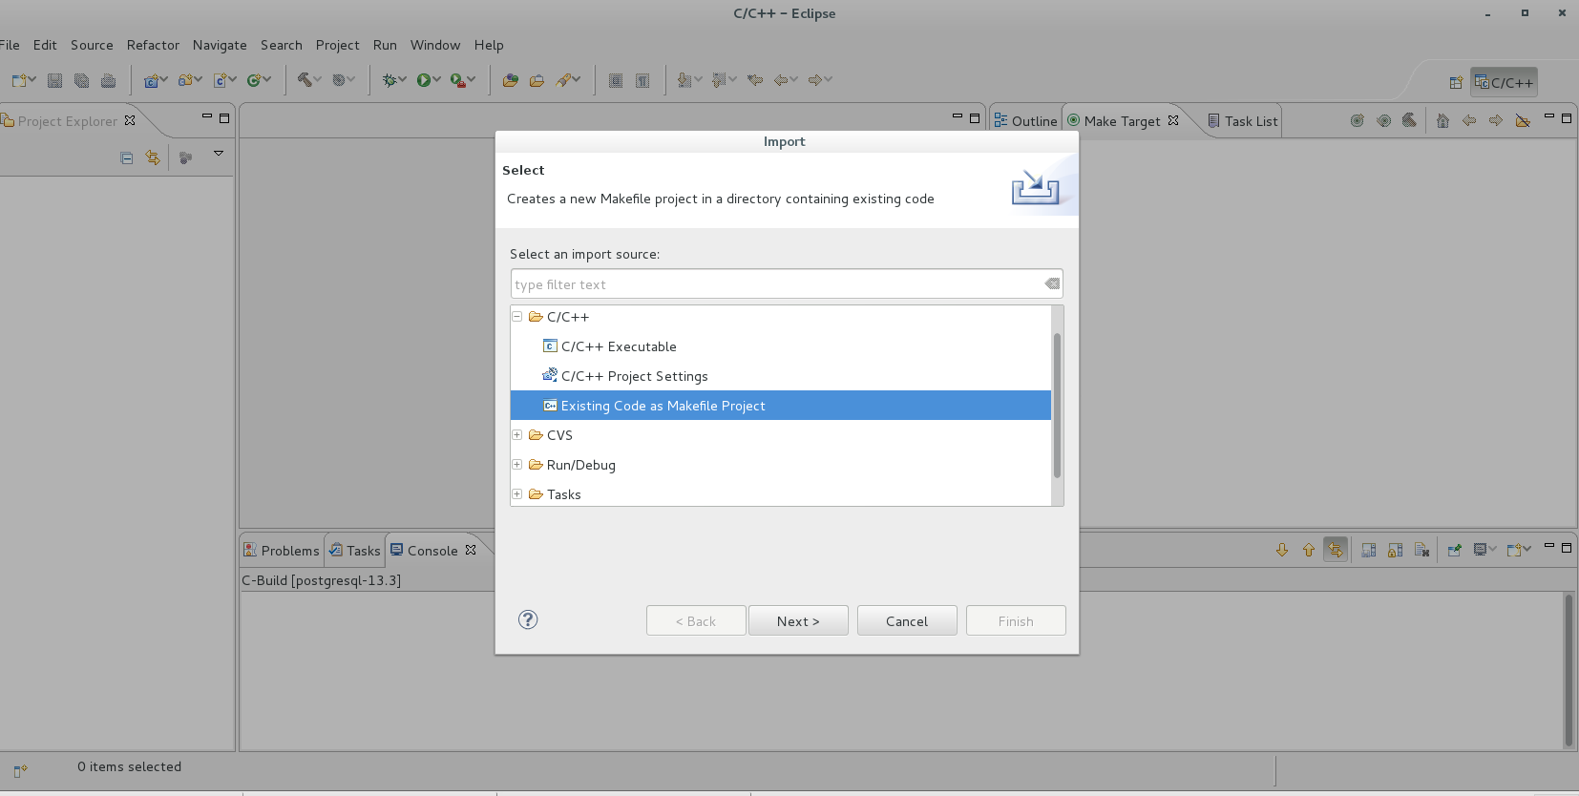Toggle Link with Editor in Project Explorer

(x=153, y=157)
